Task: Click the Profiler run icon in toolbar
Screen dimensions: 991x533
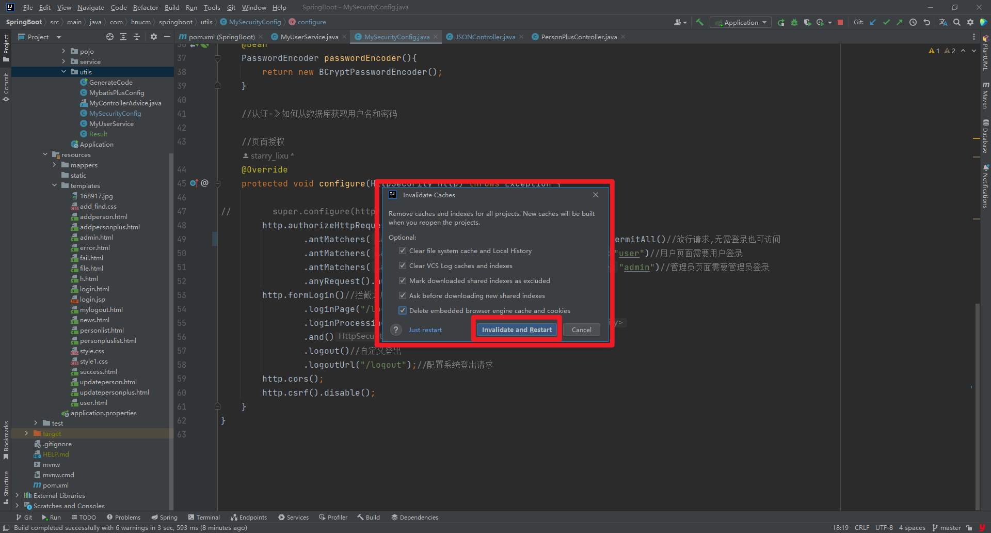Action: tap(820, 22)
